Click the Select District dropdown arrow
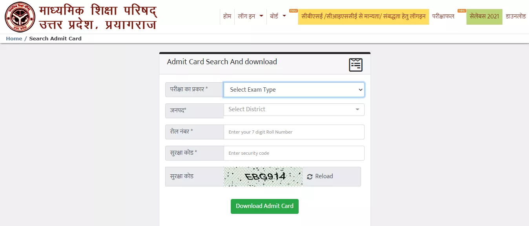 click(x=357, y=110)
